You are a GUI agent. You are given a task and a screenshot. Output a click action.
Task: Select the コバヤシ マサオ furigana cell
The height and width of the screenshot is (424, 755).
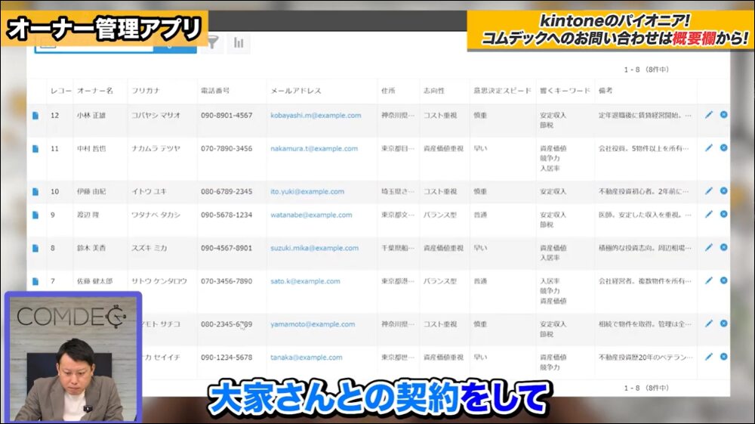click(x=156, y=116)
